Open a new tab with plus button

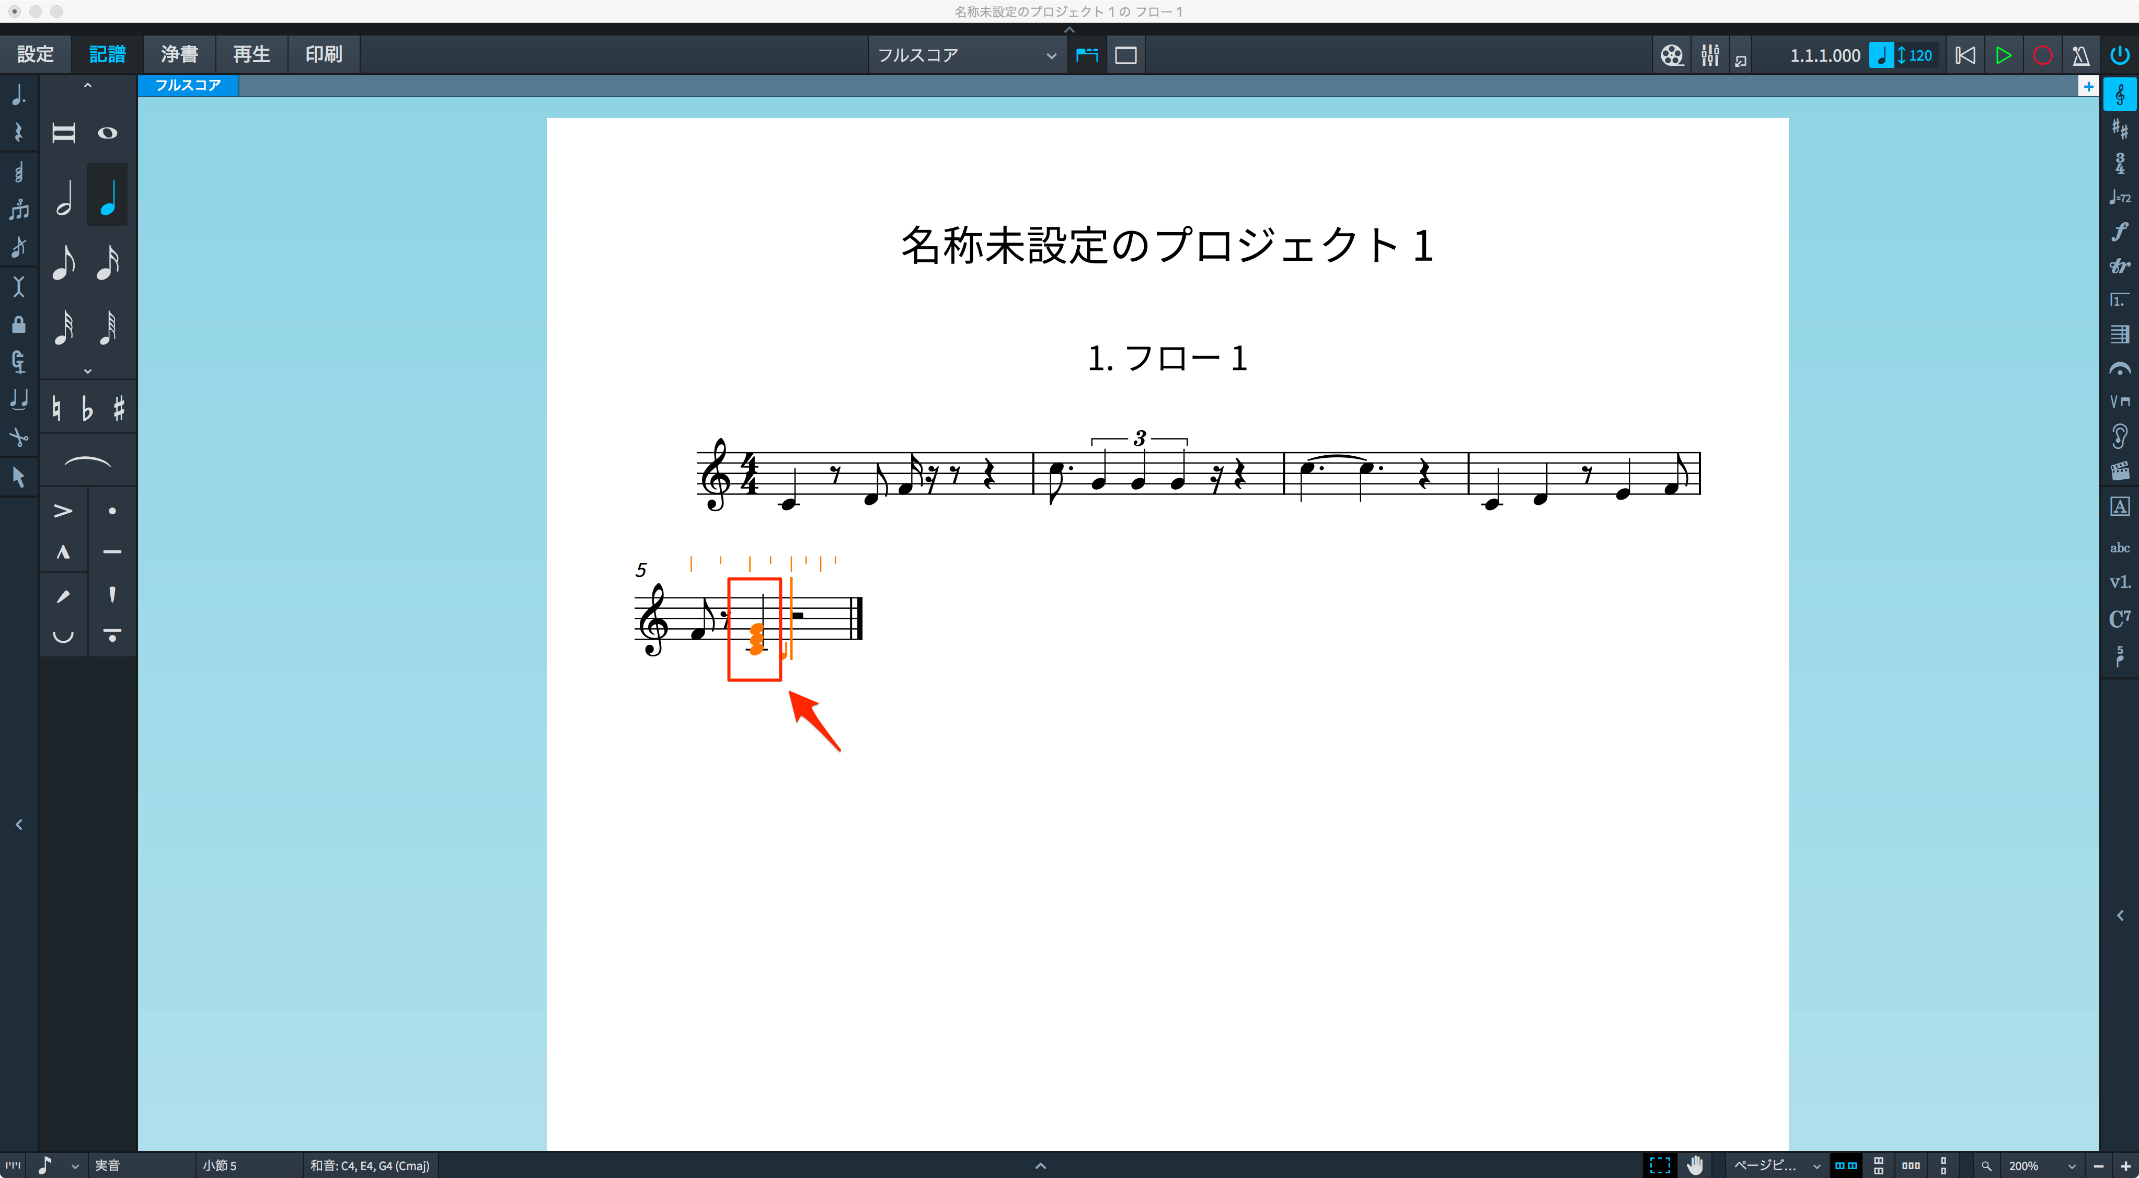[x=2088, y=86]
